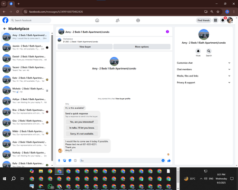This screenshot has width=238, height=190.
Task: Record a voice clip with the microphone icon
Action: (x=59, y=161)
